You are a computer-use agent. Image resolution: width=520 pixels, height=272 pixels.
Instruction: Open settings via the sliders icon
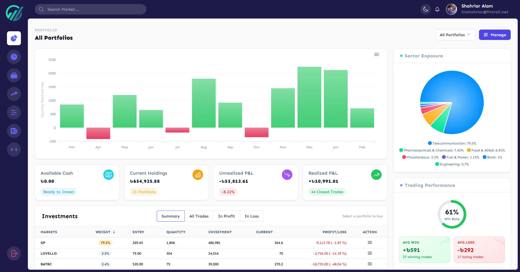[14, 112]
